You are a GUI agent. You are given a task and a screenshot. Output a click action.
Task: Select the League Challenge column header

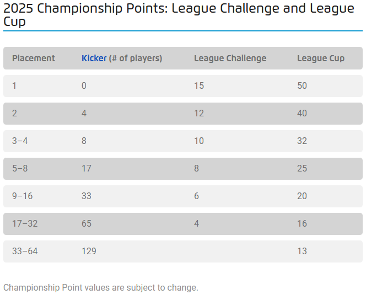pyautogui.click(x=230, y=58)
